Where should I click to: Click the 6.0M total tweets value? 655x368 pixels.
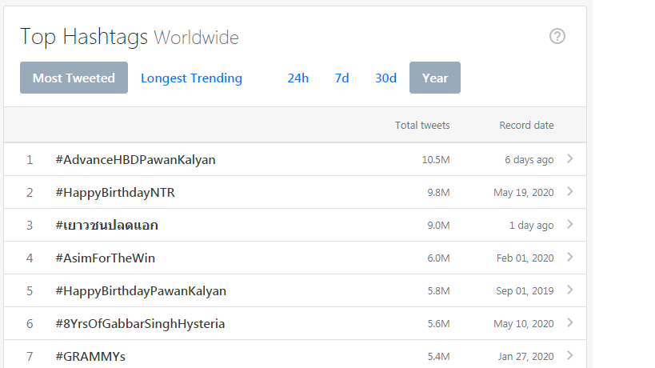(438, 258)
